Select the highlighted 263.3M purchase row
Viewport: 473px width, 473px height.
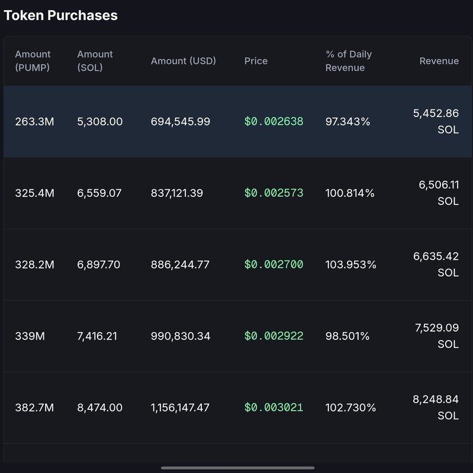click(237, 122)
